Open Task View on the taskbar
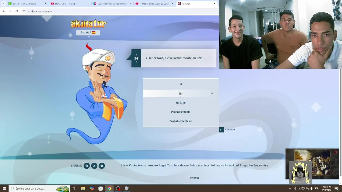Image resolution: width=342 pixels, height=192 pixels. tap(74, 189)
